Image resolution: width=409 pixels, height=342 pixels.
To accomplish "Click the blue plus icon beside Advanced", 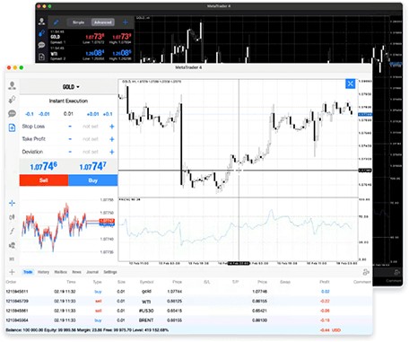I will coord(126,22).
